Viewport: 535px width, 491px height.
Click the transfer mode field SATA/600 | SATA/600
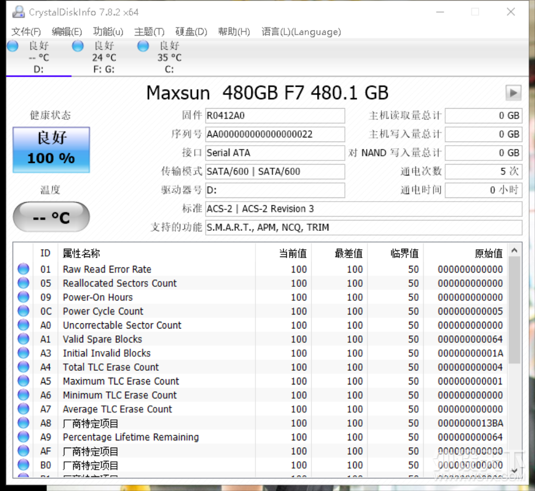(x=275, y=171)
